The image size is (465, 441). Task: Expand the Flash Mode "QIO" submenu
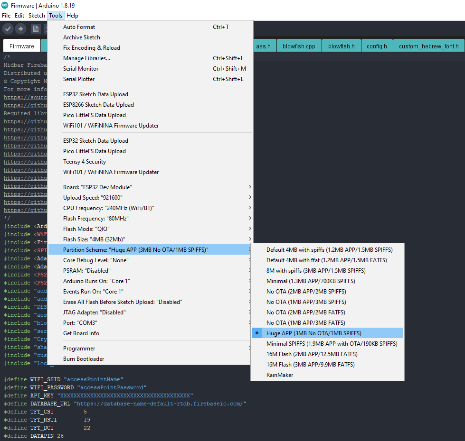pyautogui.click(x=151, y=229)
